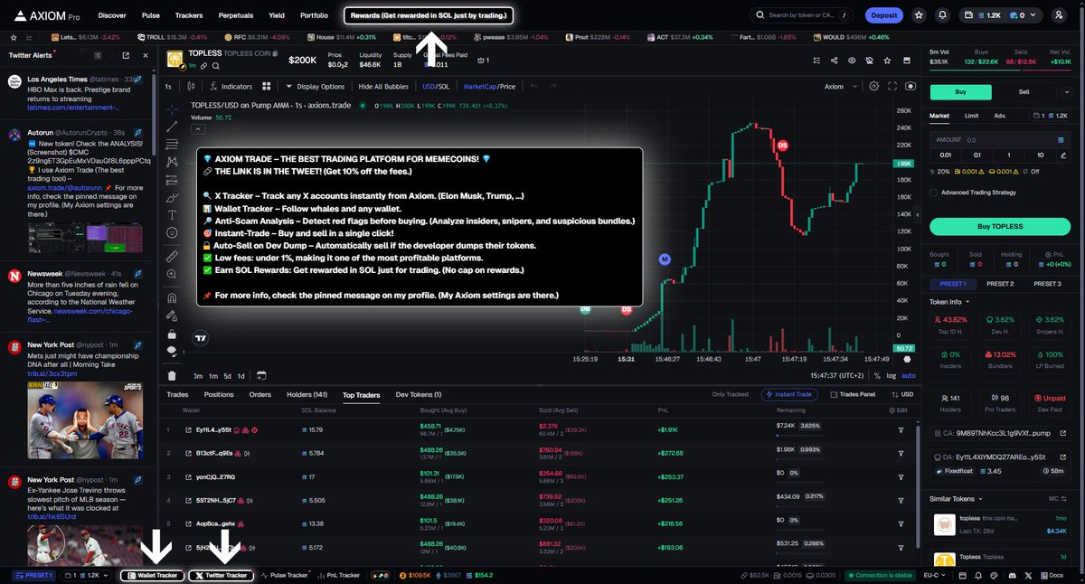This screenshot has width=1085, height=584.
Task: Filter wallet Ey11L4...y5St in Top Traders
Action: (x=901, y=430)
